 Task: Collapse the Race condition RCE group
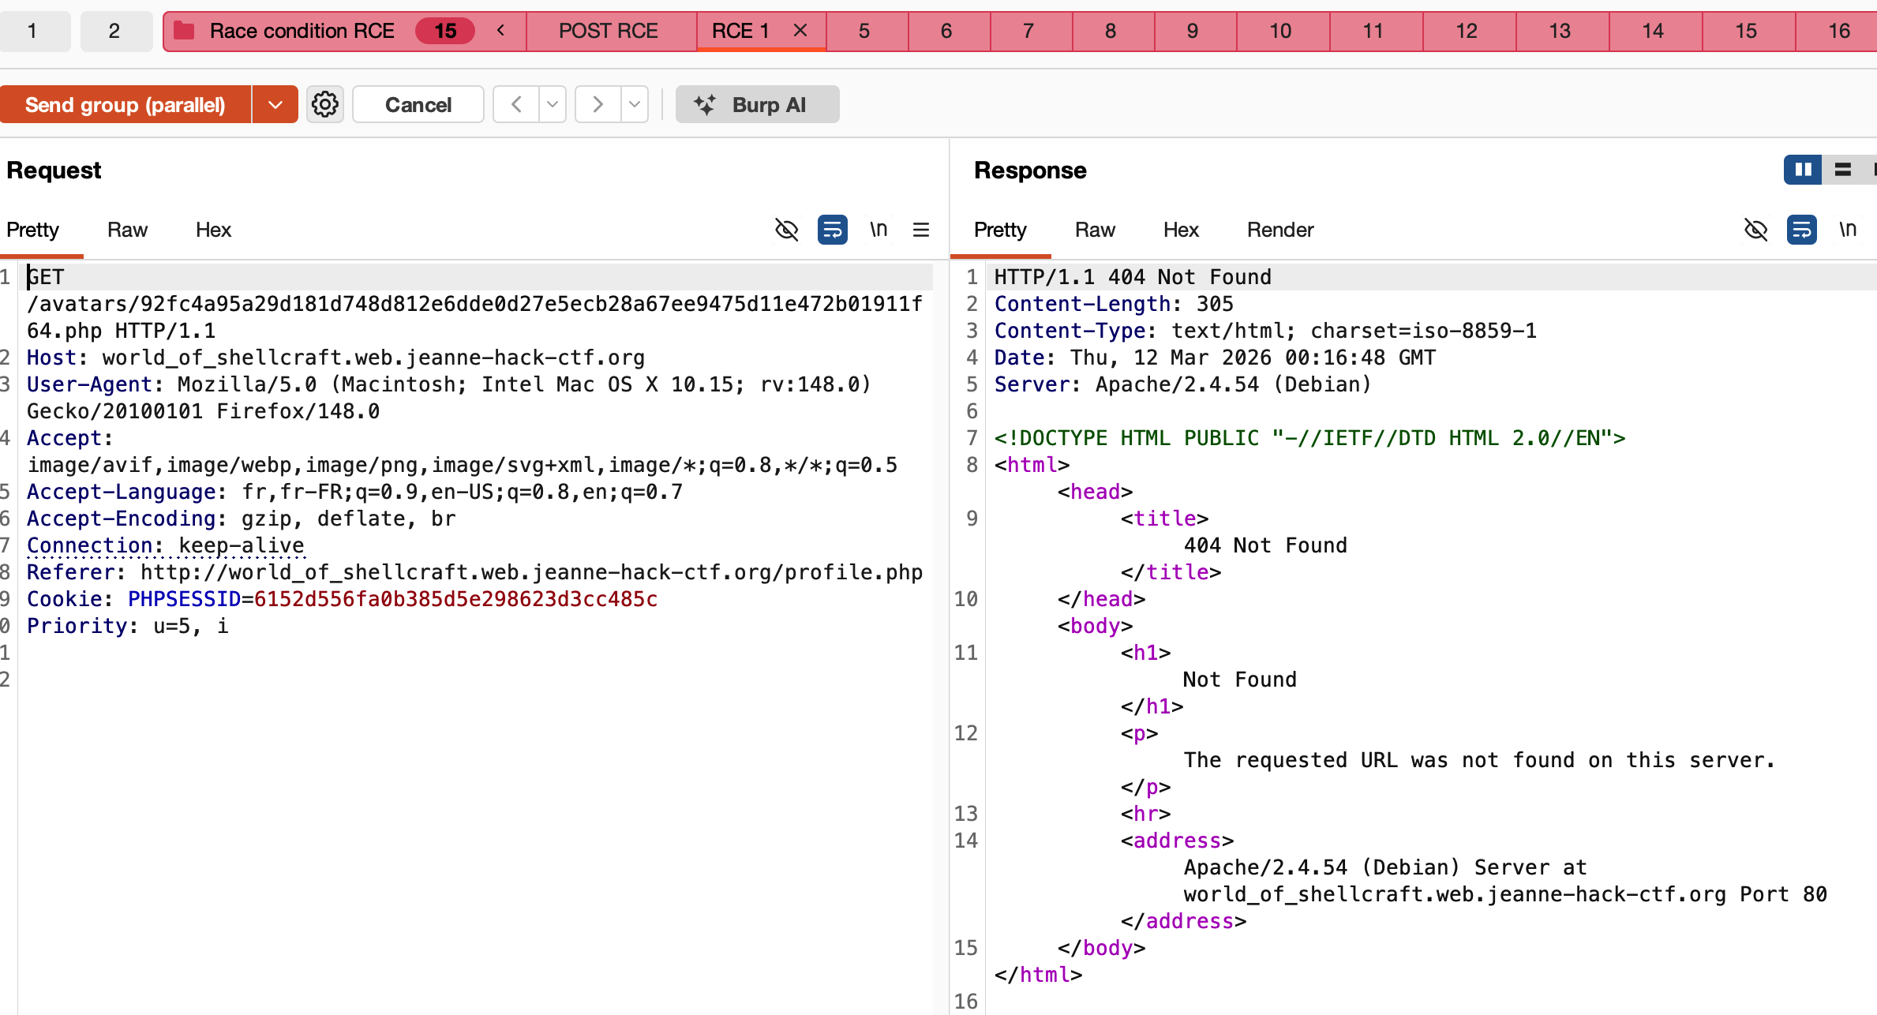tap(500, 31)
